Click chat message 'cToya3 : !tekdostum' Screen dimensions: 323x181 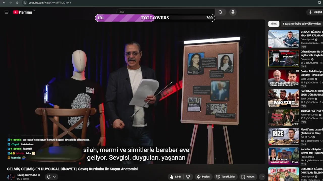[21, 144]
